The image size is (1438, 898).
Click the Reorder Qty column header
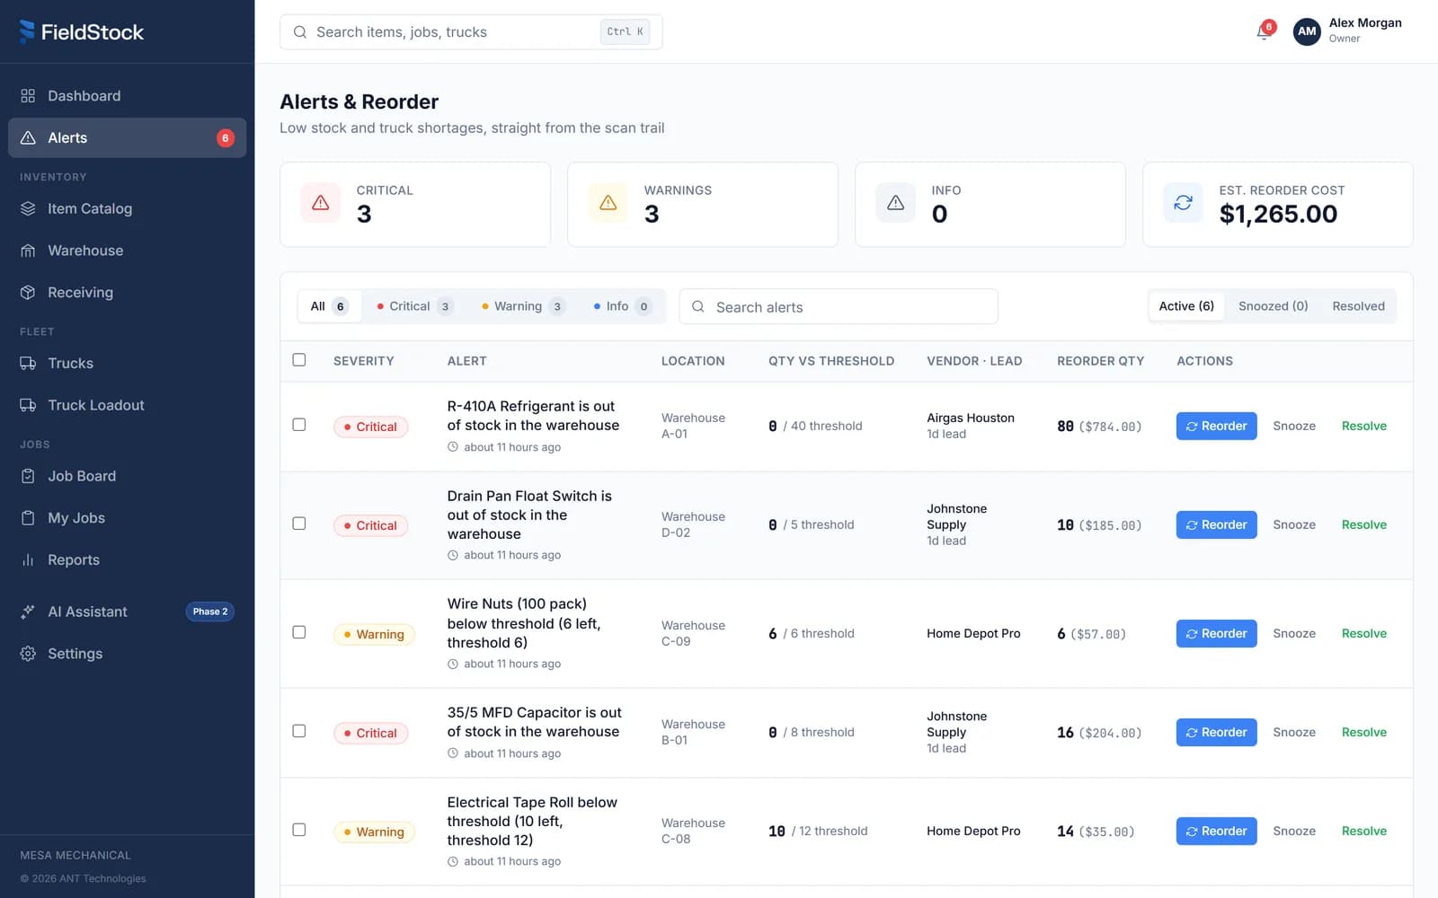[x=1100, y=361]
